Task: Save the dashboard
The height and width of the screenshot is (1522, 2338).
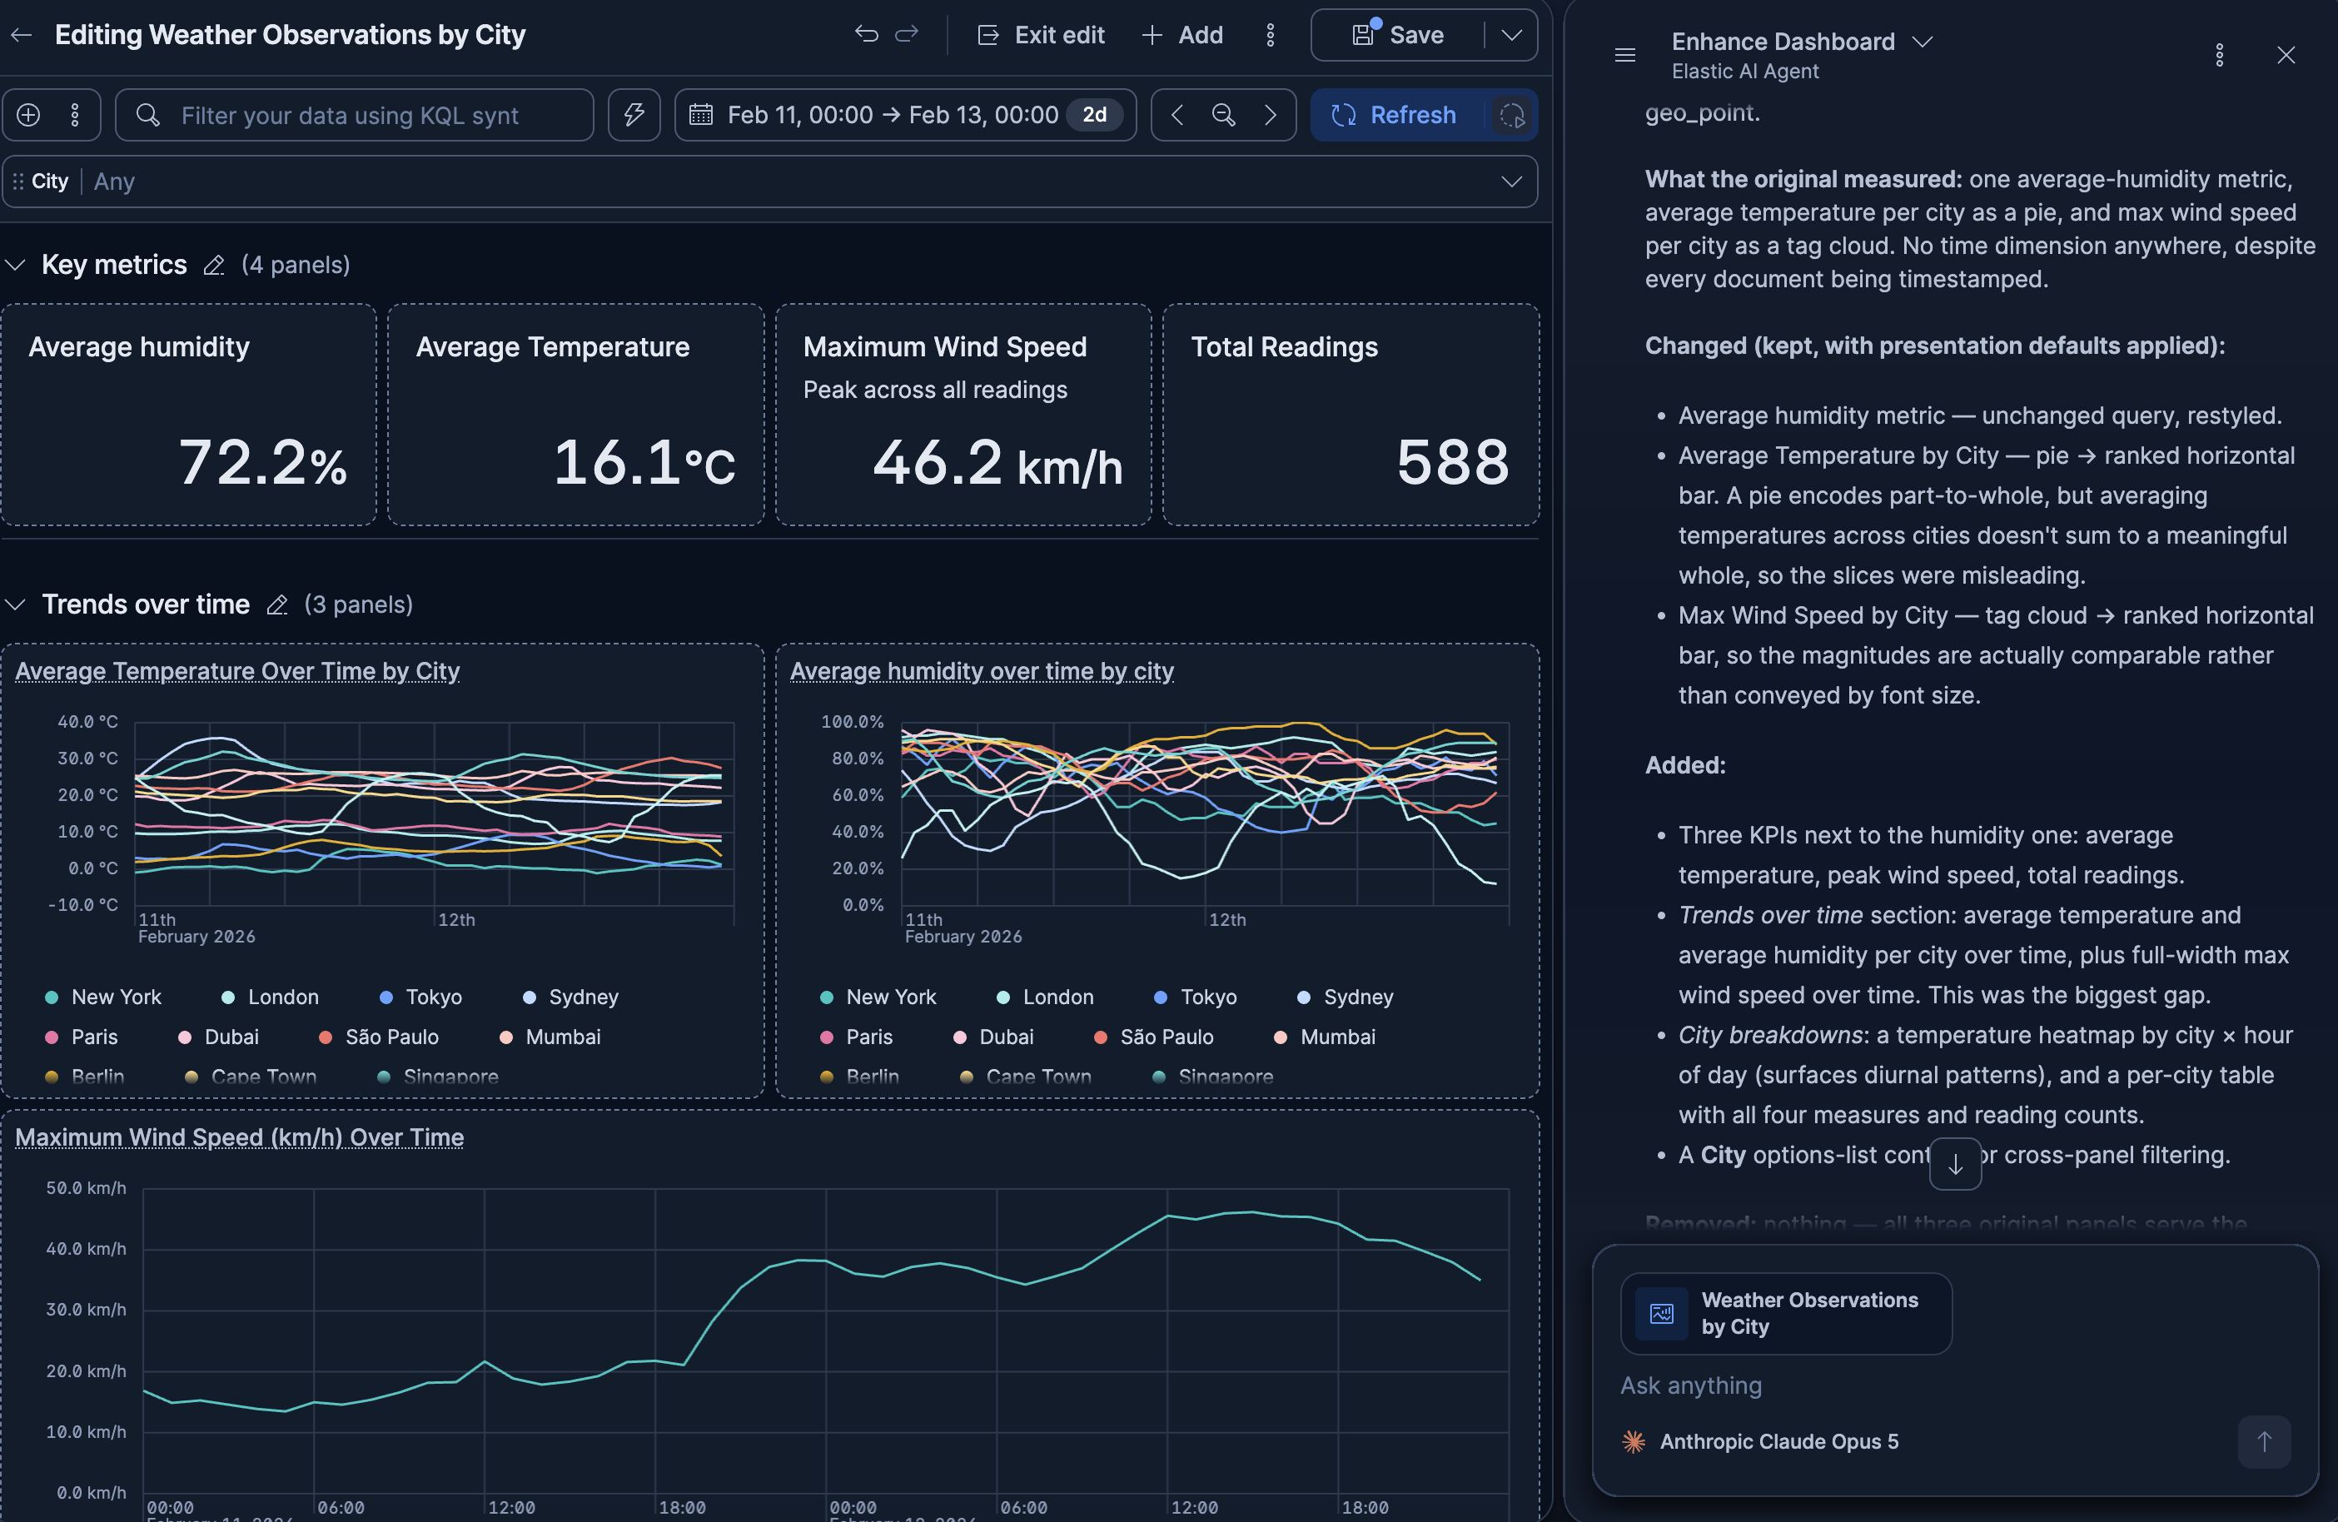Action: coord(1398,35)
